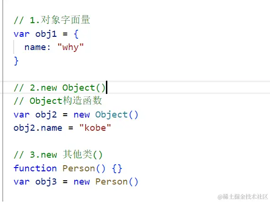The width and height of the screenshot is (270, 202).
Task: Select the obj1 variable name
Action: 46,34
